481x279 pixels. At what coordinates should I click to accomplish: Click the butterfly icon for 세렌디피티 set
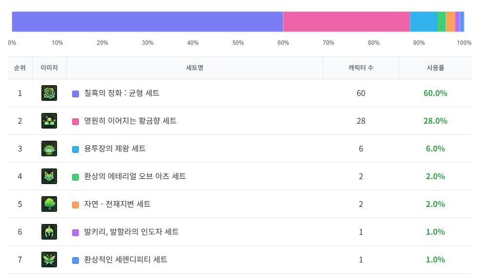click(x=49, y=260)
